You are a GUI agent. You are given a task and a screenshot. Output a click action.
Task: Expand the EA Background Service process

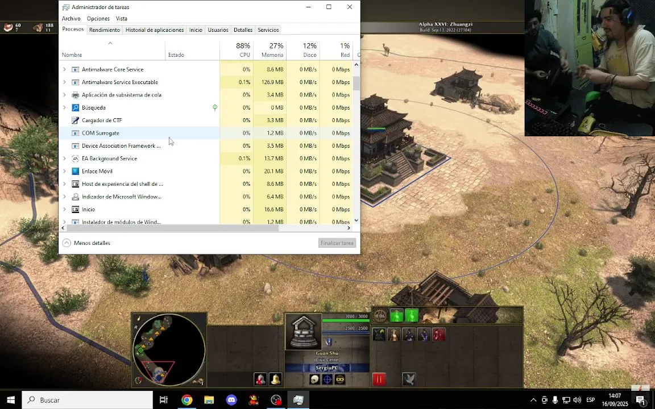64,158
